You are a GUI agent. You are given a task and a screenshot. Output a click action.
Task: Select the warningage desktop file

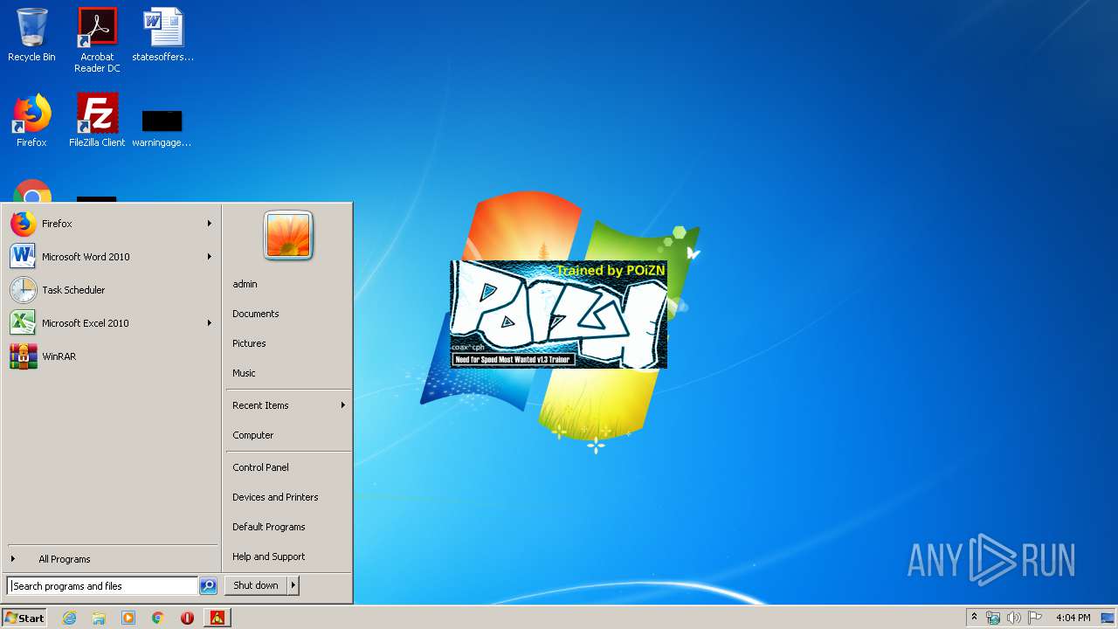tap(162, 128)
